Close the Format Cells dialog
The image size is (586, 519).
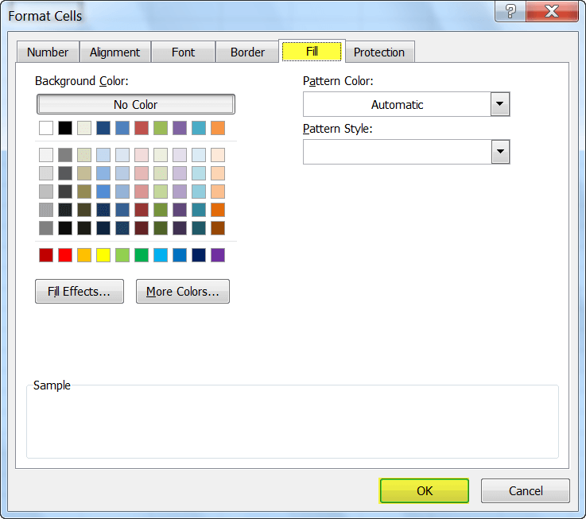click(552, 11)
